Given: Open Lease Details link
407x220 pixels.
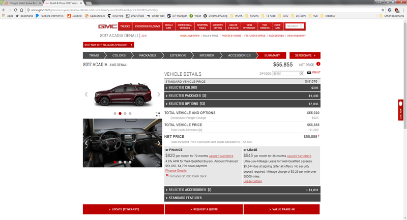Looking at the screenshot, I should tap(252, 181).
